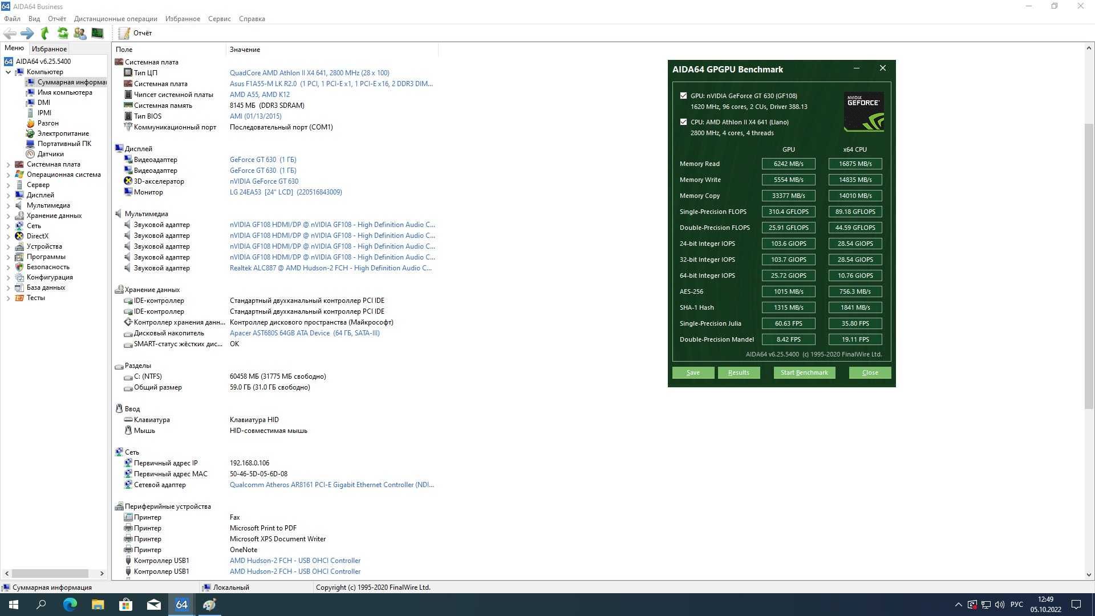Open the user management toolbar icon
The height and width of the screenshot is (616, 1095).
[x=80, y=33]
